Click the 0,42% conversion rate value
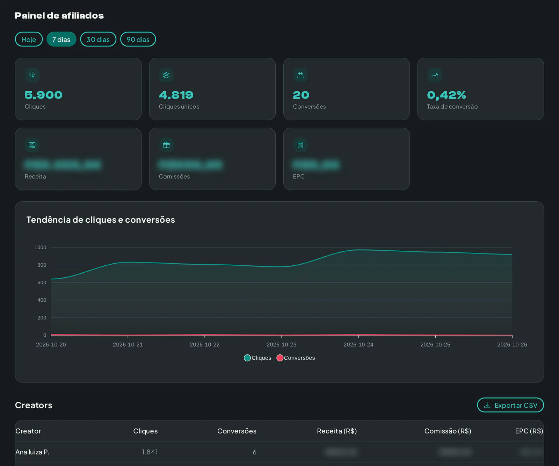The image size is (559, 466). pyautogui.click(x=447, y=95)
